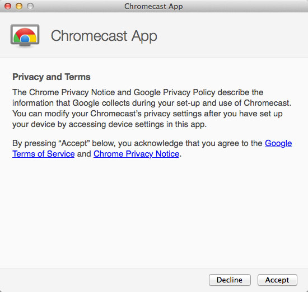Click the sentence starting By pressing
This screenshot has height=292, width=308.
[152, 149]
